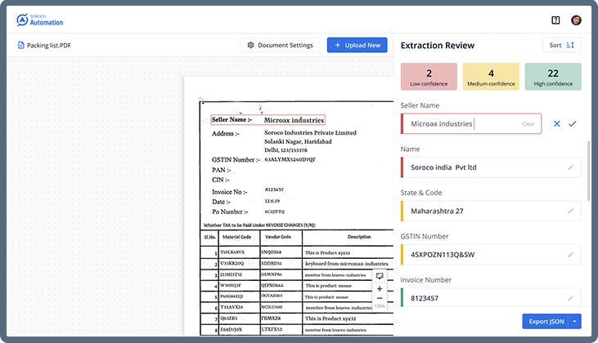This screenshot has width=598, height=343.
Task: Click the Sort button
Action: [x=562, y=45]
